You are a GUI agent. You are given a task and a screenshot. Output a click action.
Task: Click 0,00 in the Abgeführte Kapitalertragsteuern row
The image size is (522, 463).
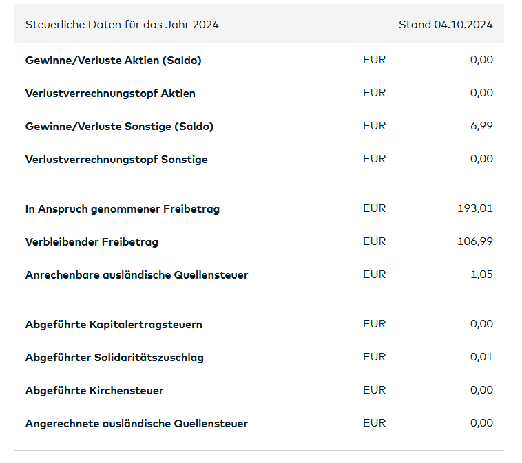tap(481, 323)
